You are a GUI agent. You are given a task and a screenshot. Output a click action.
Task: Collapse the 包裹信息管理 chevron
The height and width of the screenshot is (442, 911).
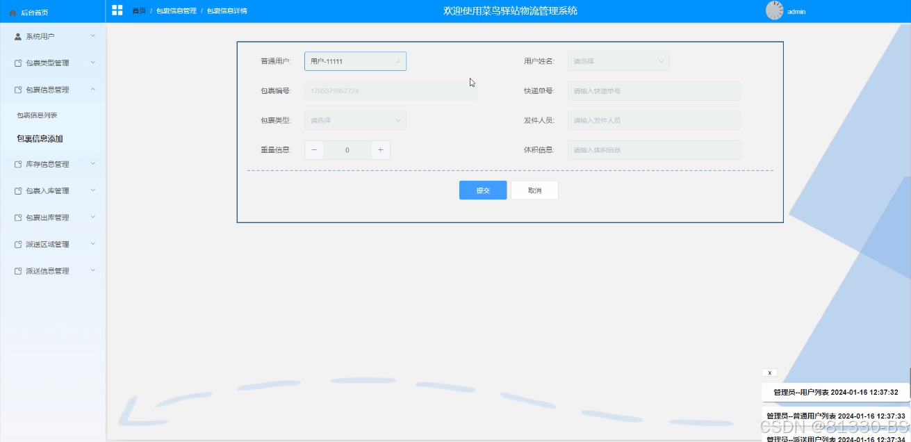tap(93, 89)
